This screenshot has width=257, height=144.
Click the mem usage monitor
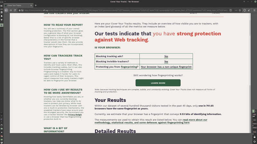coord(254,124)
